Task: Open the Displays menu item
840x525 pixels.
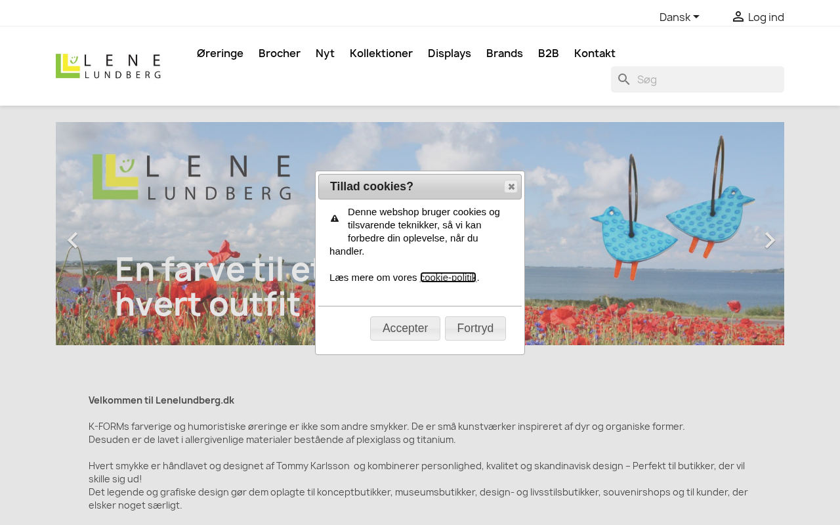Action: coord(450,53)
